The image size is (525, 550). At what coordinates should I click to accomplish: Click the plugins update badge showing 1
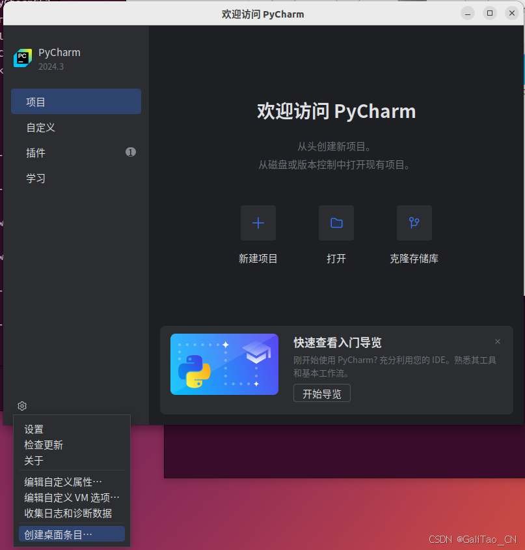pos(131,152)
